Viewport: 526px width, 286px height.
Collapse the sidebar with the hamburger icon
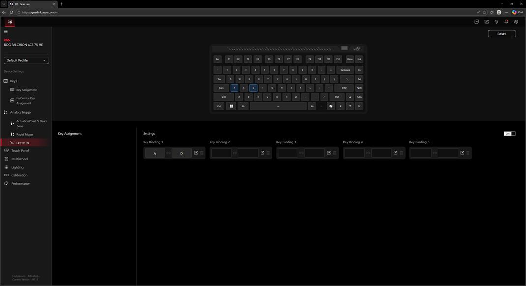click(6, 31)
